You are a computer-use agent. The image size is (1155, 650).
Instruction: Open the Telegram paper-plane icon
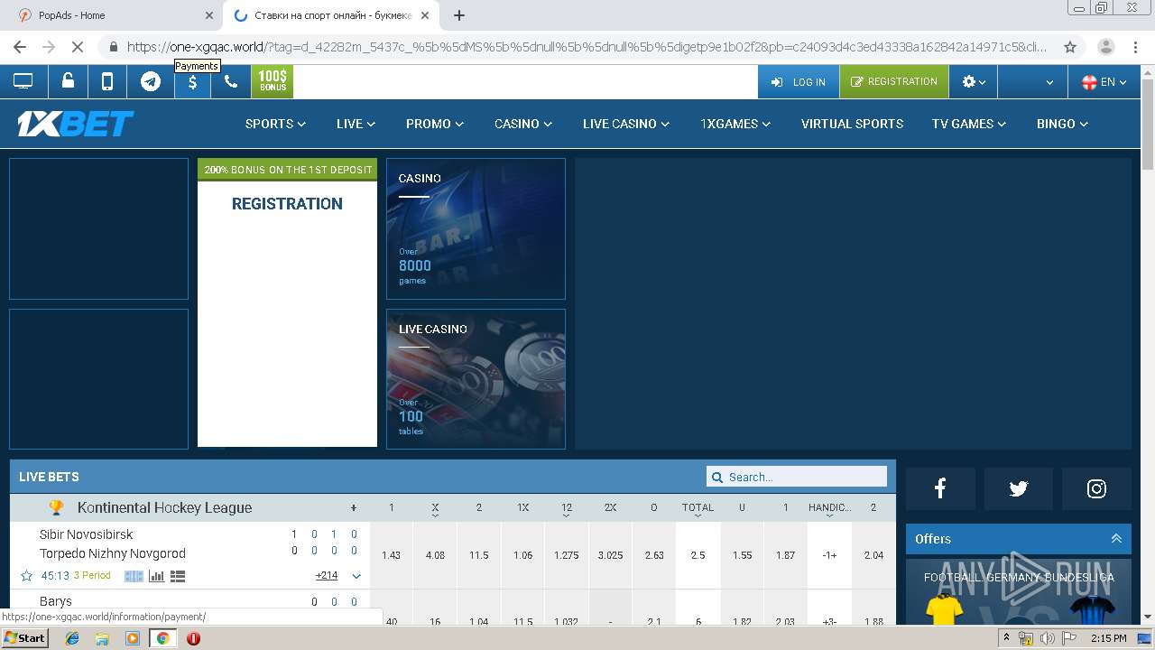151,81
